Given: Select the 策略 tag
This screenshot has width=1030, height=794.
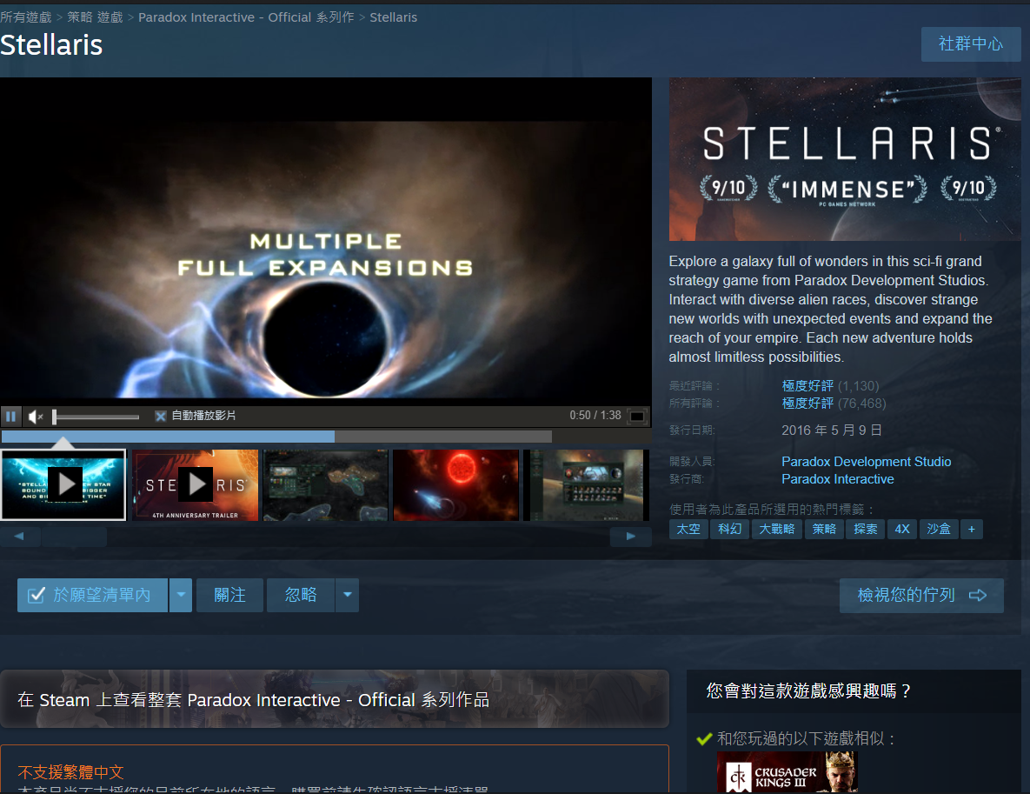Looking at the screenshot, I should pyautogui.click(x=824, y=529).
